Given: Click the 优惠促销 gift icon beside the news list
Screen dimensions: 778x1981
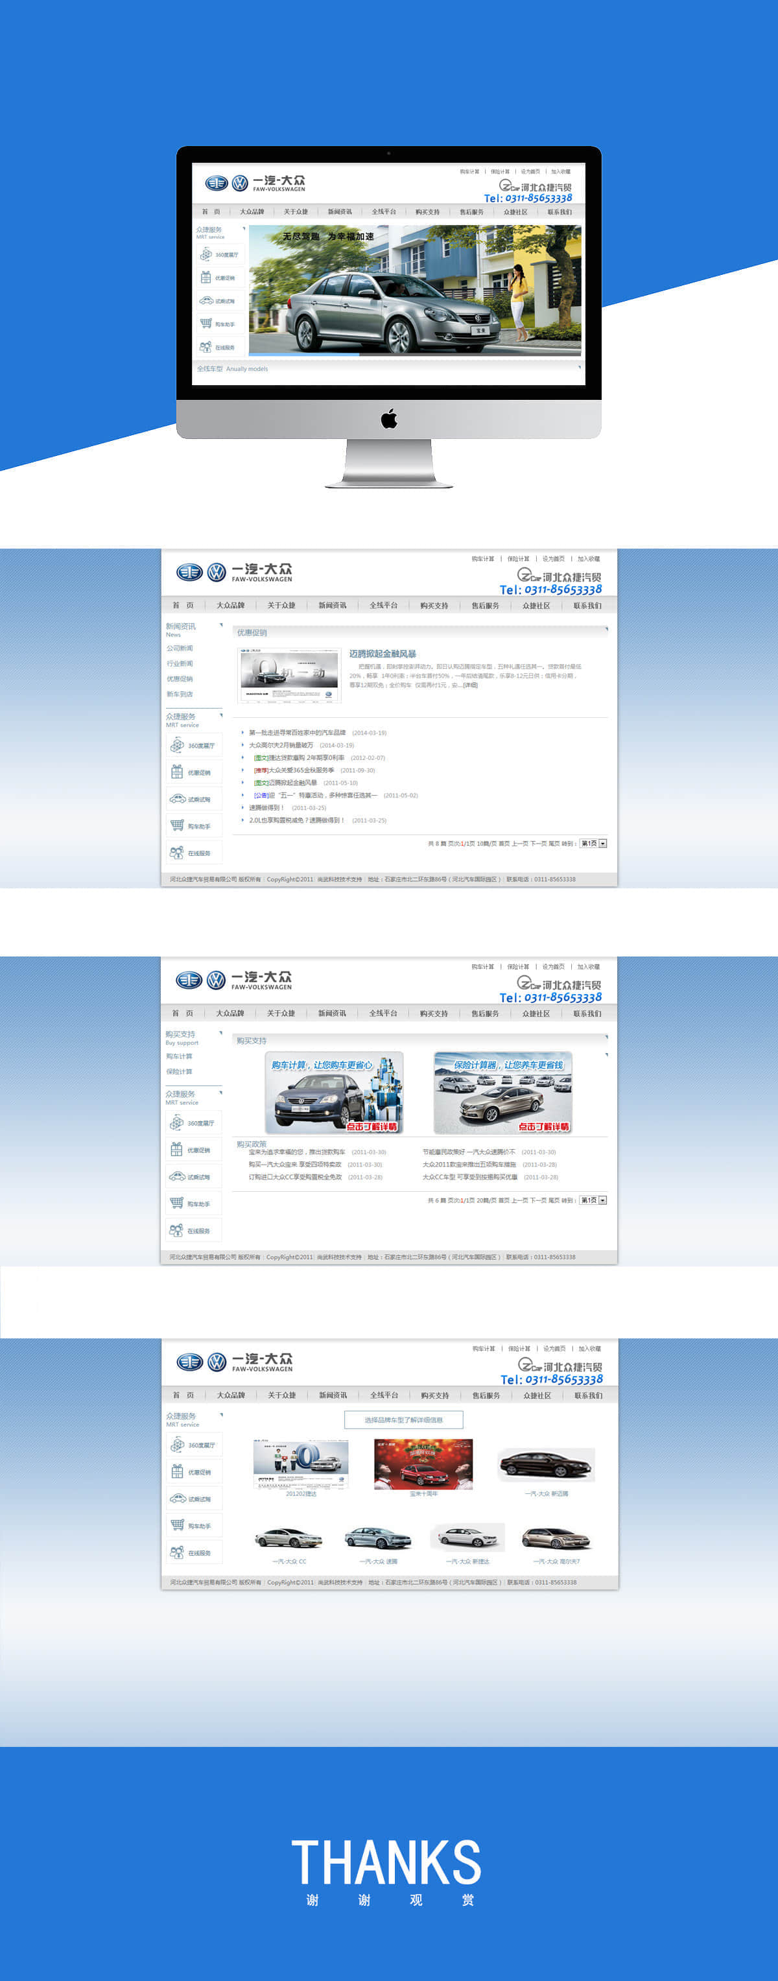Looking at the screenshot, I should click(177, 772).
